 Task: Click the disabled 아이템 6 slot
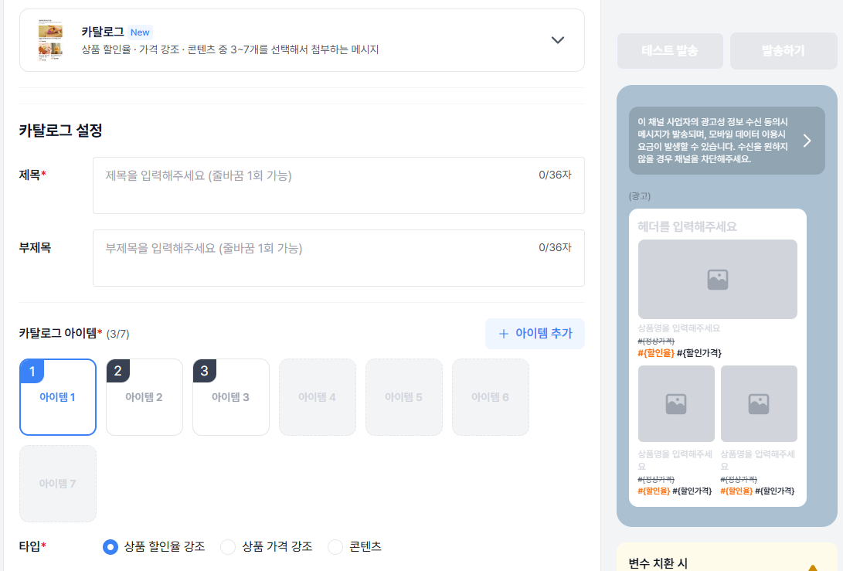(x=491, y=397)
